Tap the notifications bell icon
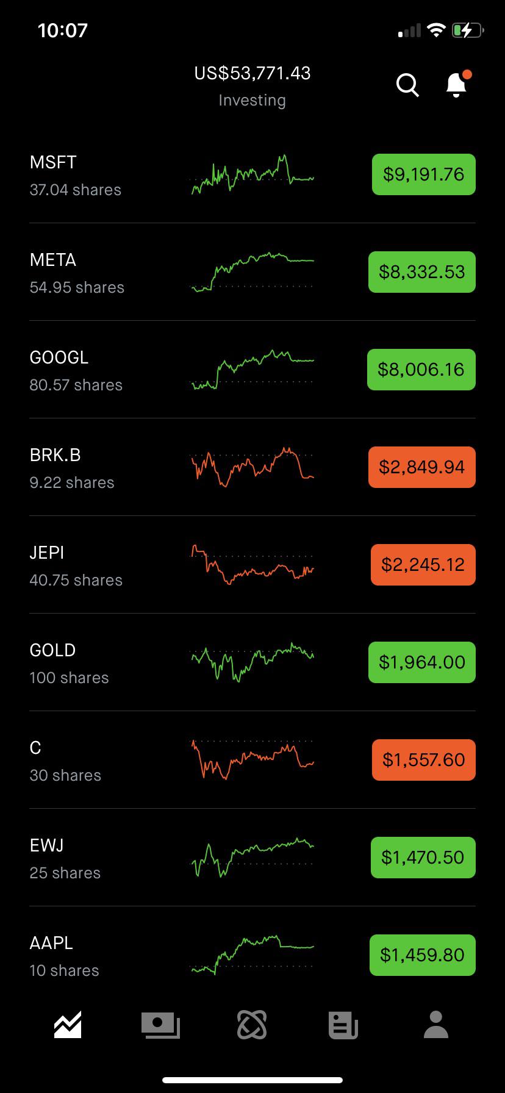 click(x=456, y=85)
